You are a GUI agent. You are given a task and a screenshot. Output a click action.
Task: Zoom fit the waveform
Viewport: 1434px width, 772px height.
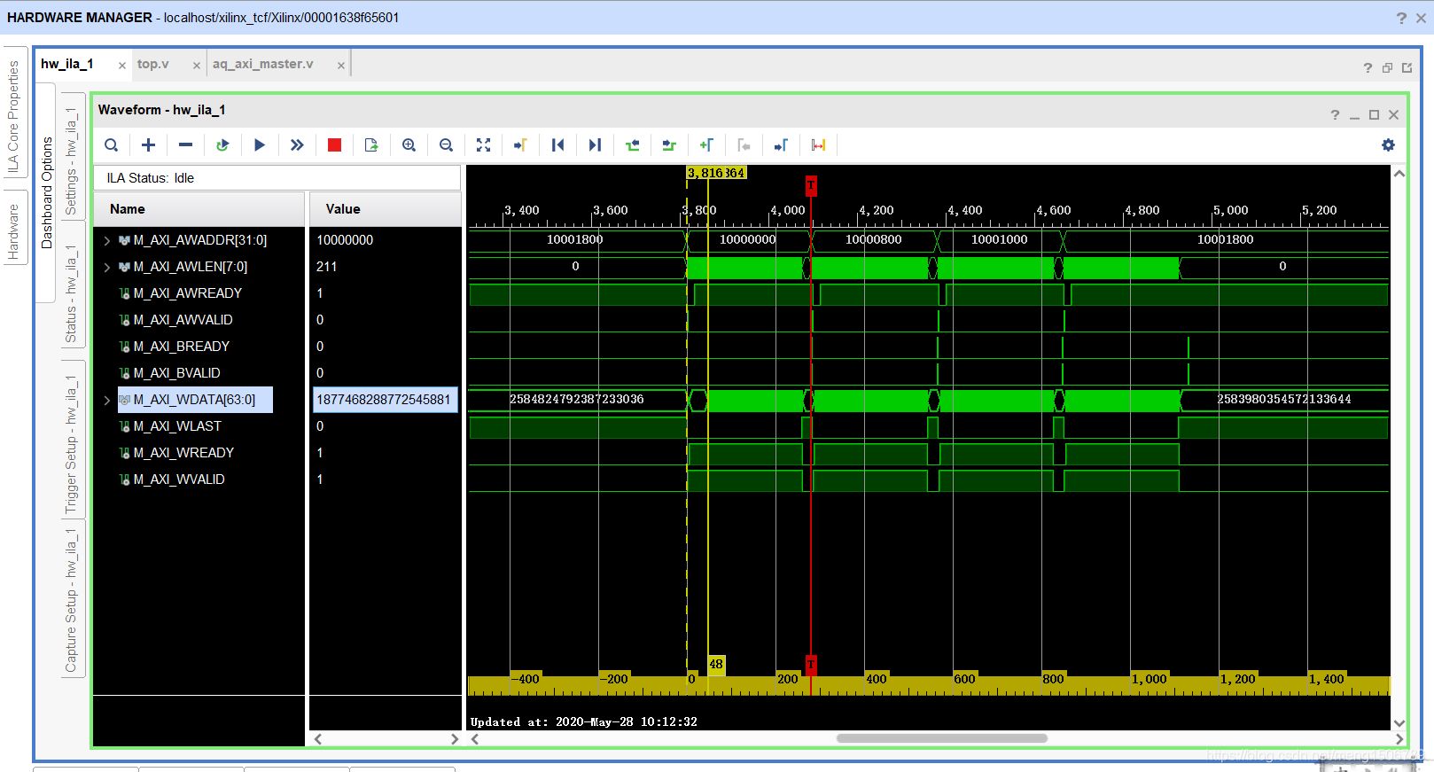pos(483,145)
